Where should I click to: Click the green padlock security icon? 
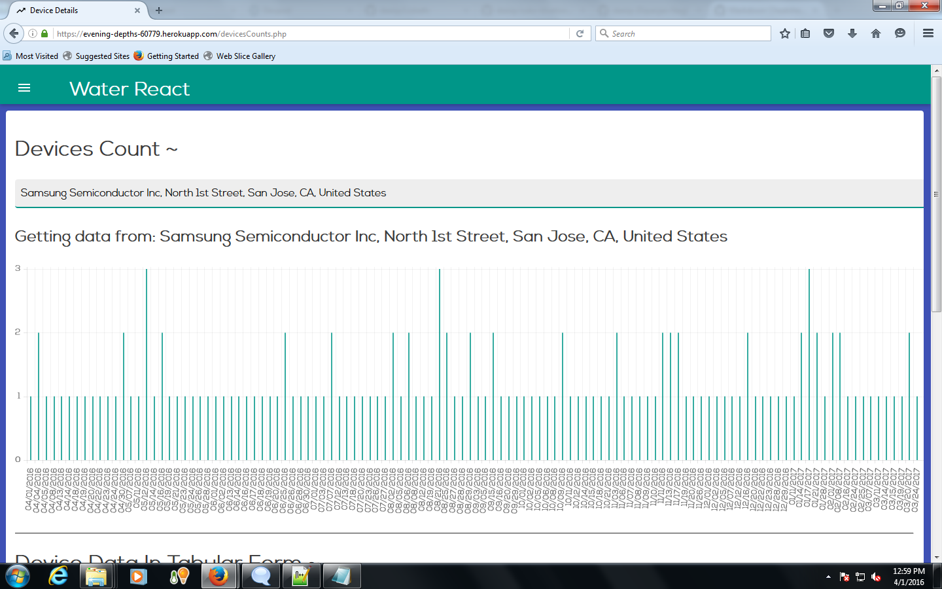tap(44, 33)
